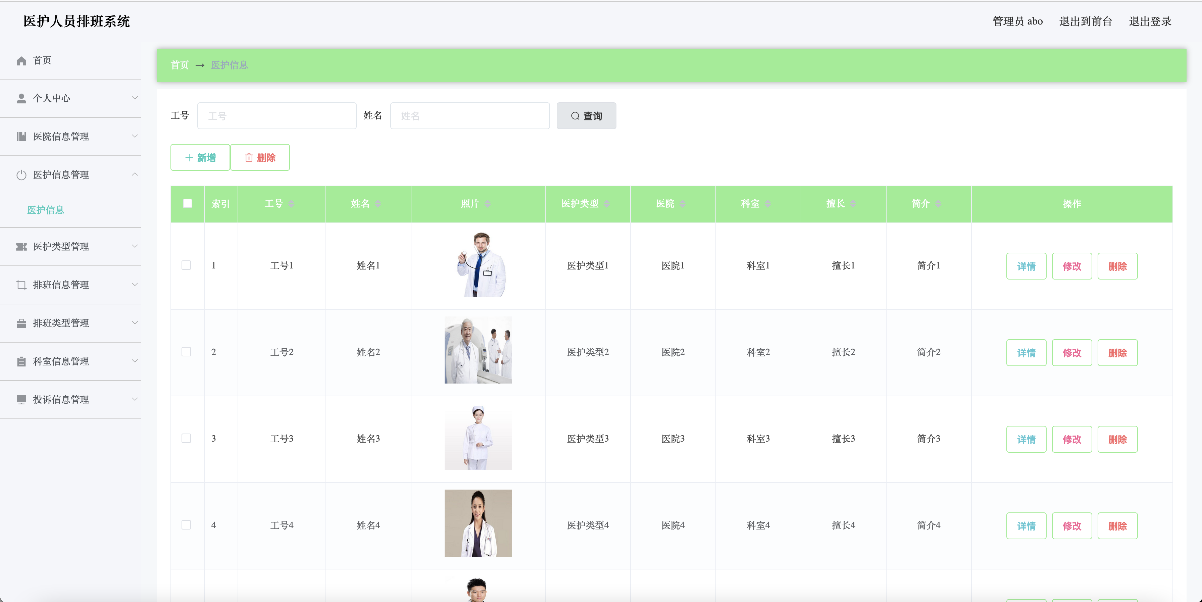Expand 排班信息管理 menu chevron
The width and height of the screenshot is (1202, 602).
coord(135,285)
